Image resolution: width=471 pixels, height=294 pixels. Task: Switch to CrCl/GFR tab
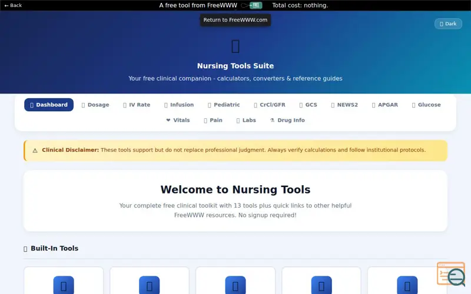point(270,105)
